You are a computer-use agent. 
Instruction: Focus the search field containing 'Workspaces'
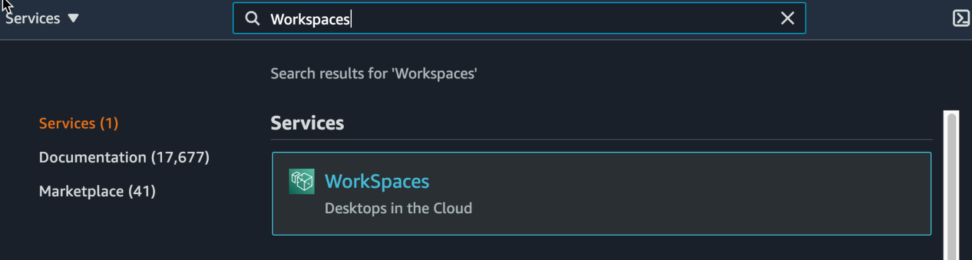point(519,18)
